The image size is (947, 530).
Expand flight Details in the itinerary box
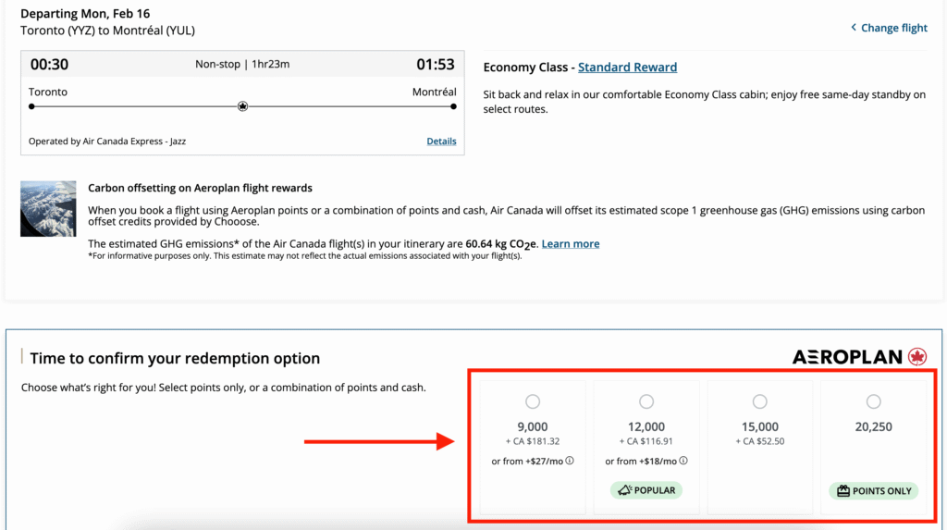[x=441, y=142]
